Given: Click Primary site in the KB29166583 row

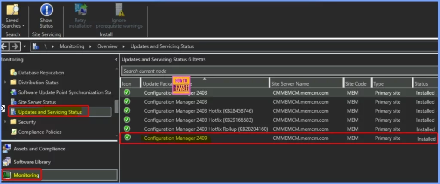Looking at the screenshot, I should click(x=388, y=120).
